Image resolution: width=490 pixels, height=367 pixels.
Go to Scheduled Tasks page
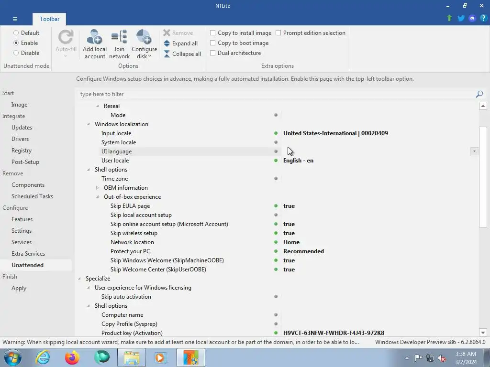[32, 196]
